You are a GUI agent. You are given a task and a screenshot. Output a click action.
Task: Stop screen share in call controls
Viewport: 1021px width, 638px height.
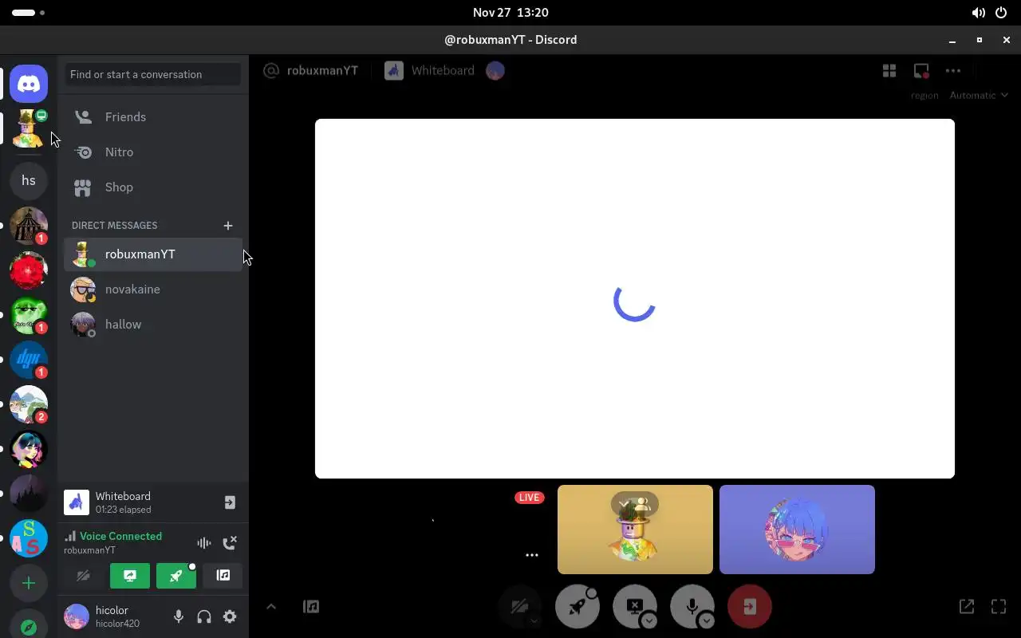(634, 606)
